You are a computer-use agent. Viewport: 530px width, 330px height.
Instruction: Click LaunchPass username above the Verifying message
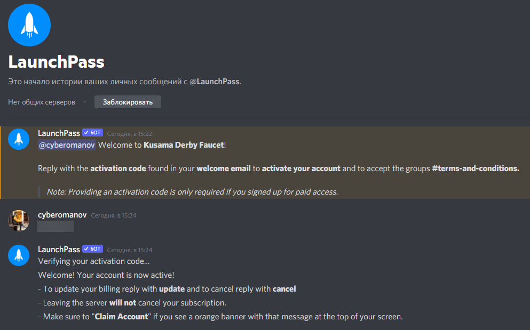59,249
